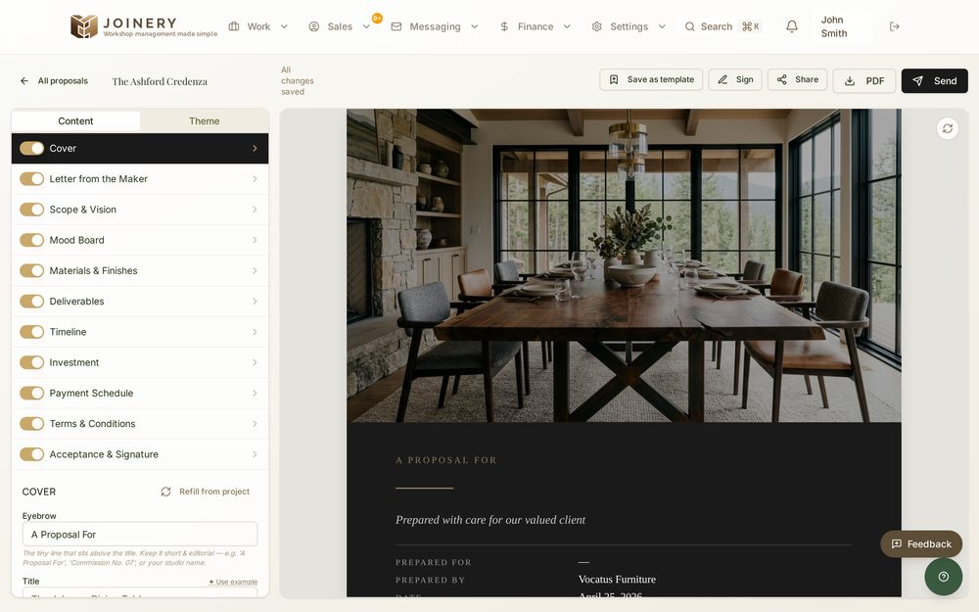Image resolution: width=979 pixels, height=612 pixels.
Task: Toggle Materials & Finishes switch
Action: pyautogui.click(x=32, y=270)
